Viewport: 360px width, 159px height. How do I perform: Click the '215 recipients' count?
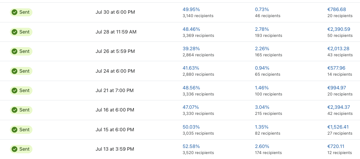(268, 113)
